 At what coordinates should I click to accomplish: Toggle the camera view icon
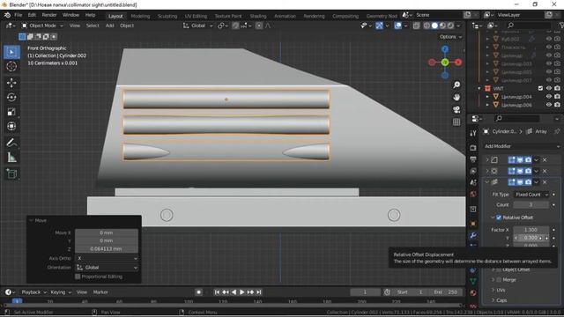456,109
